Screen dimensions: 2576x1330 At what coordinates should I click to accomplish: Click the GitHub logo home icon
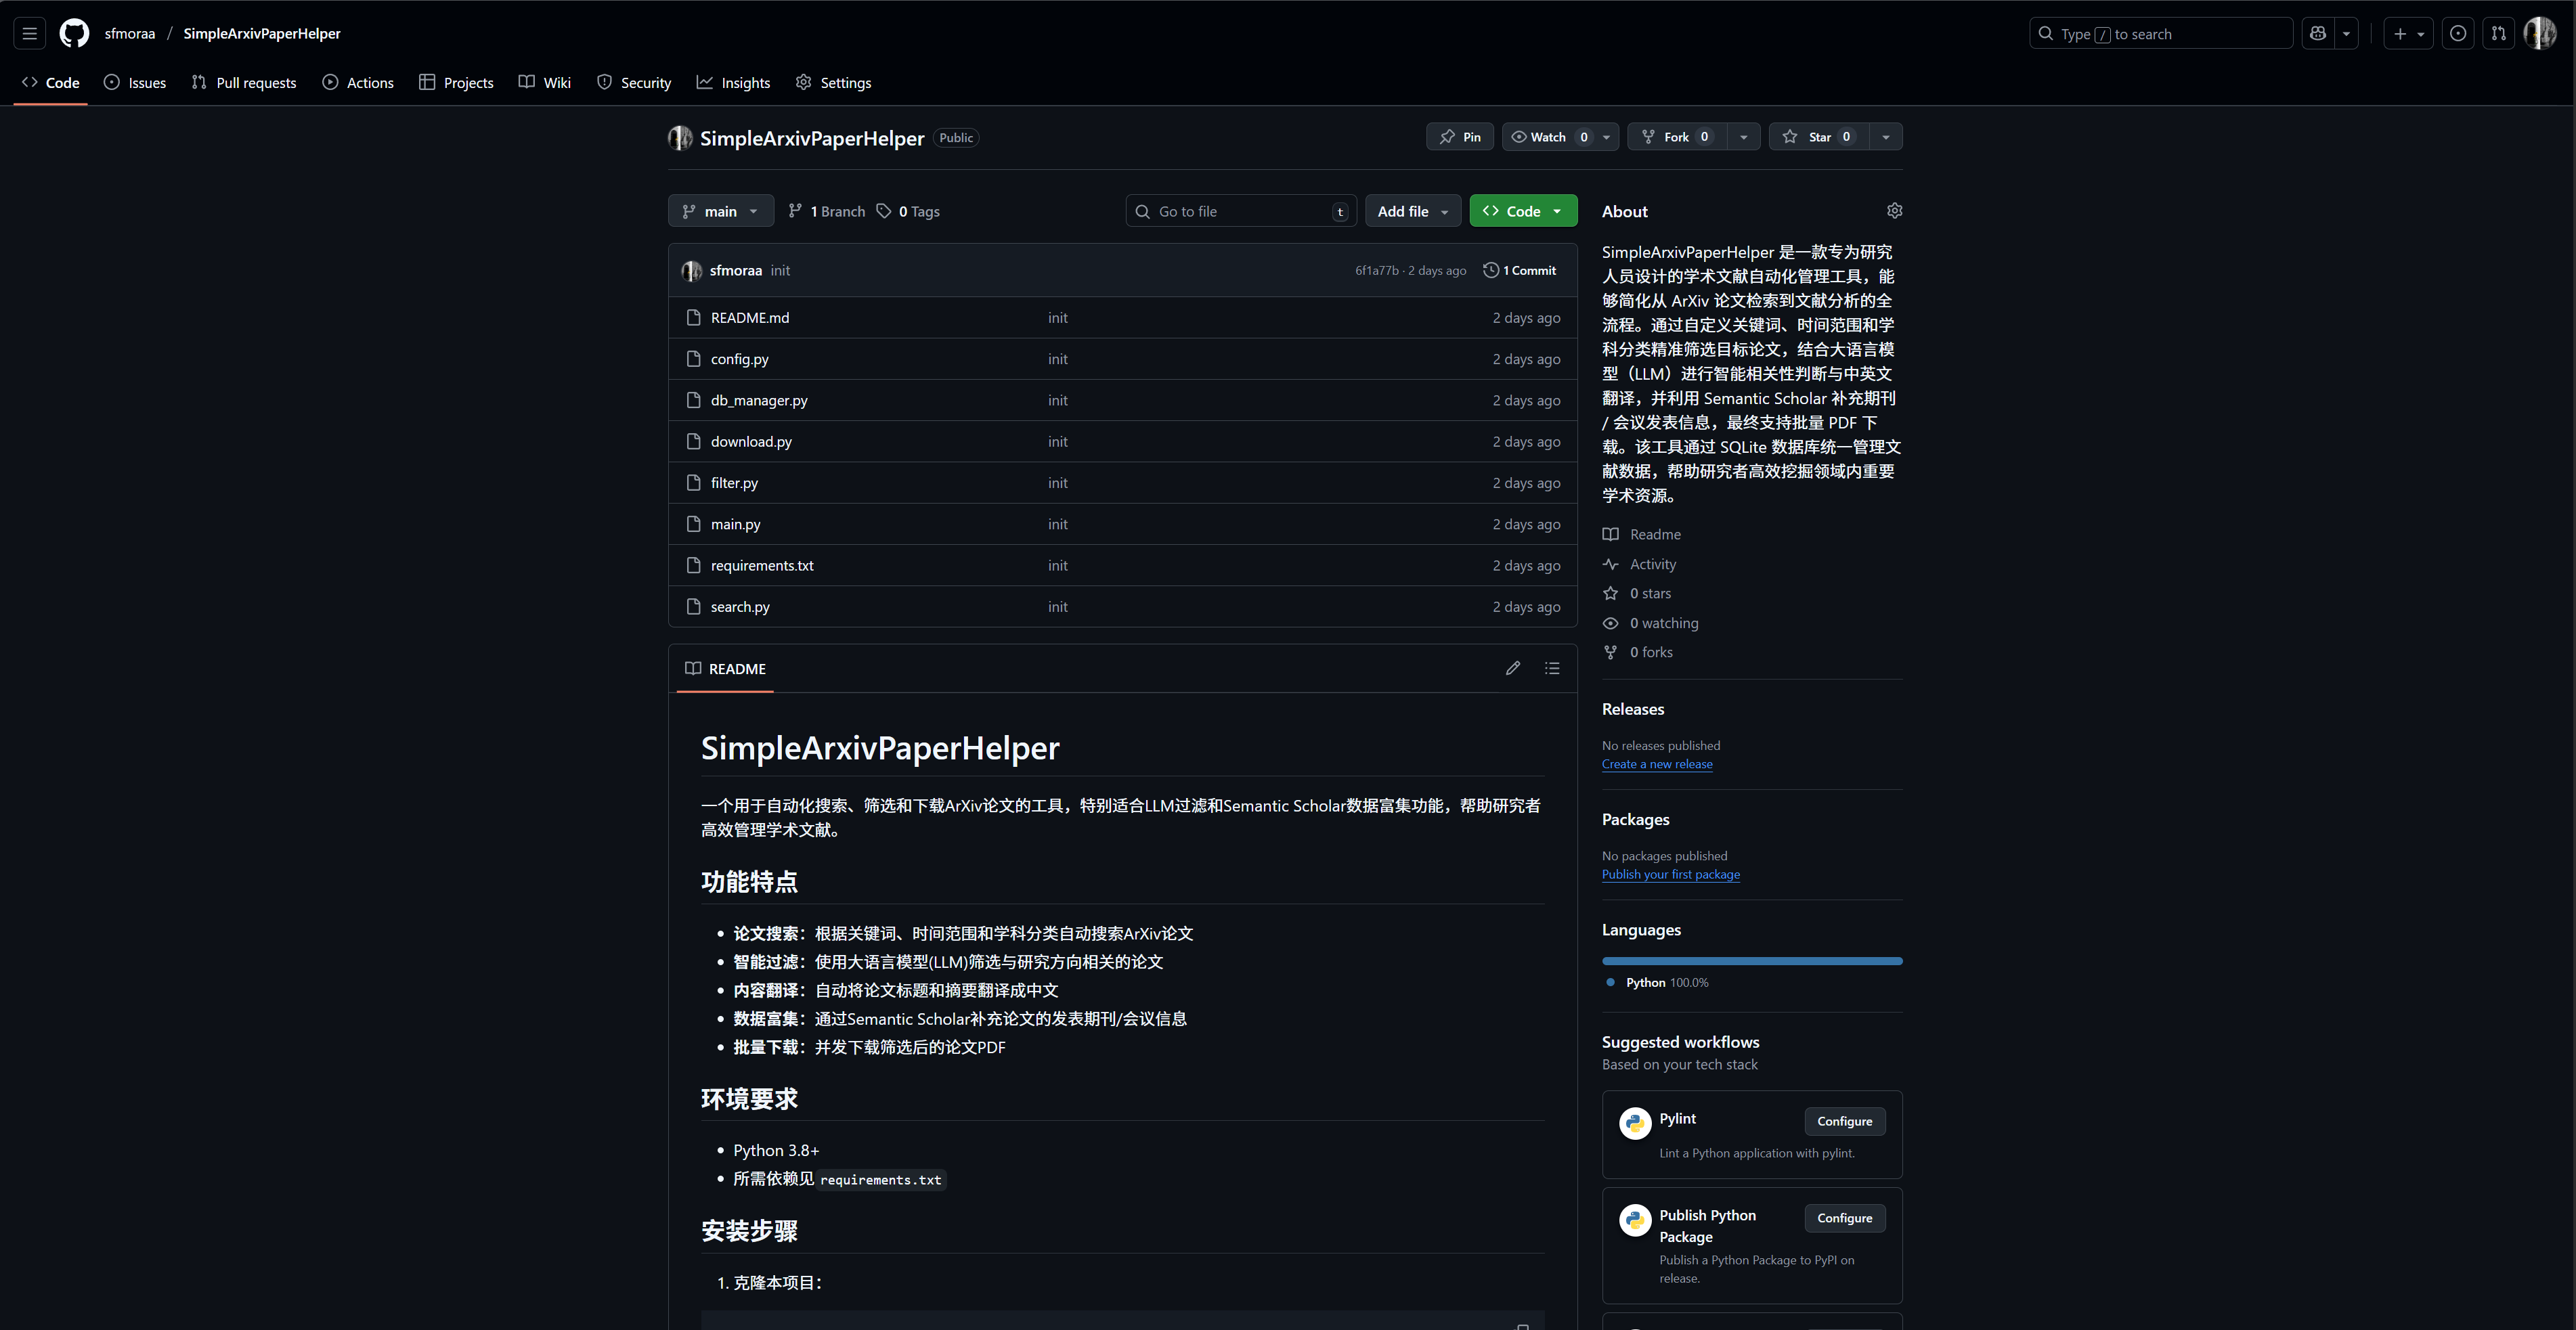click(x=74, y=33)
